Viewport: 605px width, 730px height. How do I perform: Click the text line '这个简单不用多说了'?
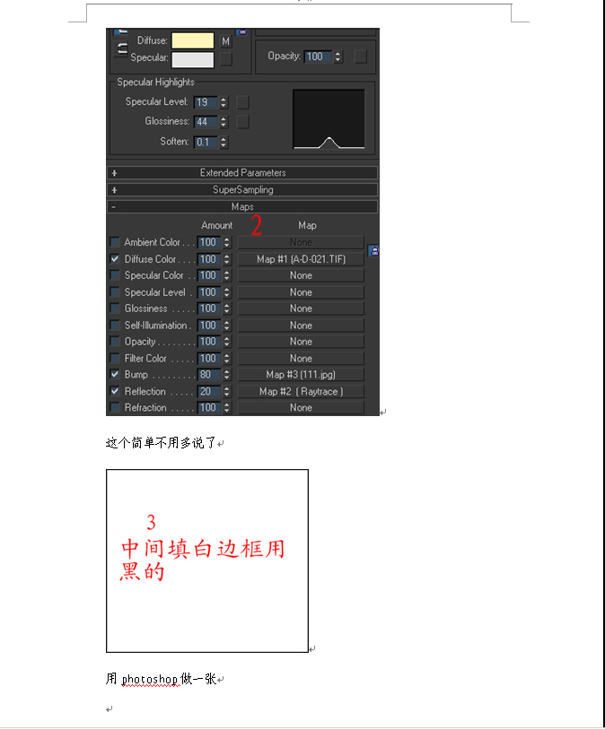point(162,442)
